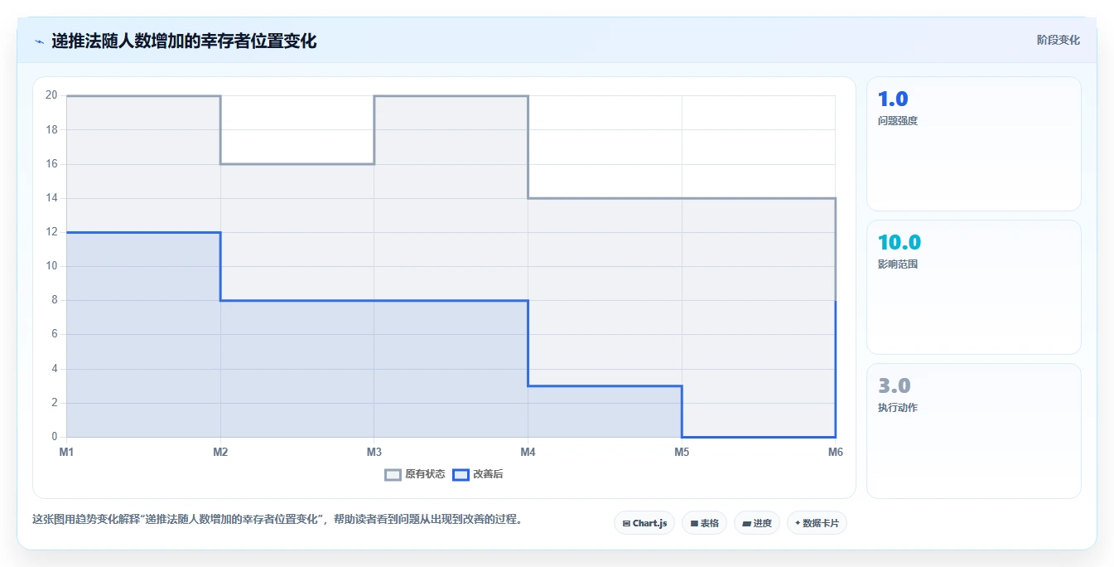Click the M5 axis label

[682, 452]
